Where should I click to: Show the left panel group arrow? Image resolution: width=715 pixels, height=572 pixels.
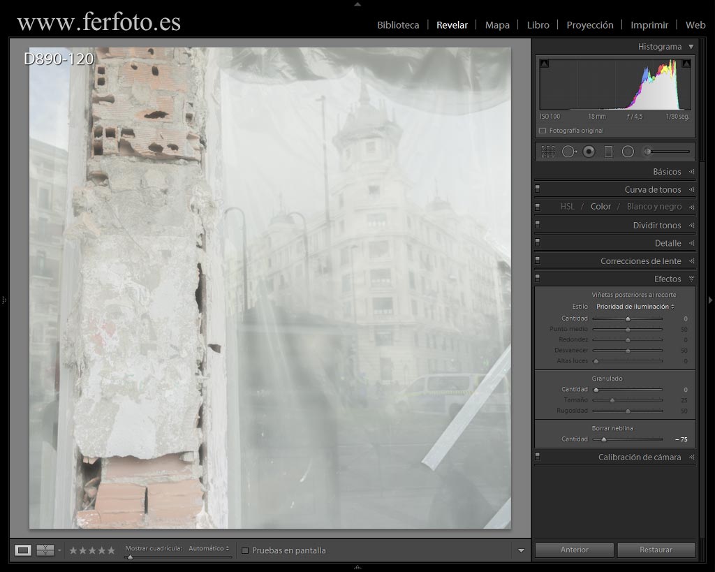pyautogui.click(x=3, y=300)
